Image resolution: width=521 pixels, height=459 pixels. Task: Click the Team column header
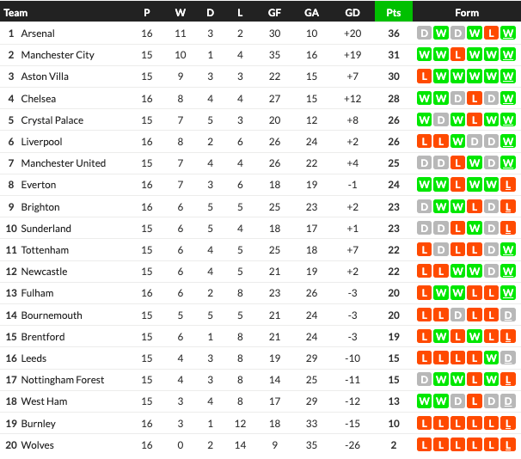point(16,12)
